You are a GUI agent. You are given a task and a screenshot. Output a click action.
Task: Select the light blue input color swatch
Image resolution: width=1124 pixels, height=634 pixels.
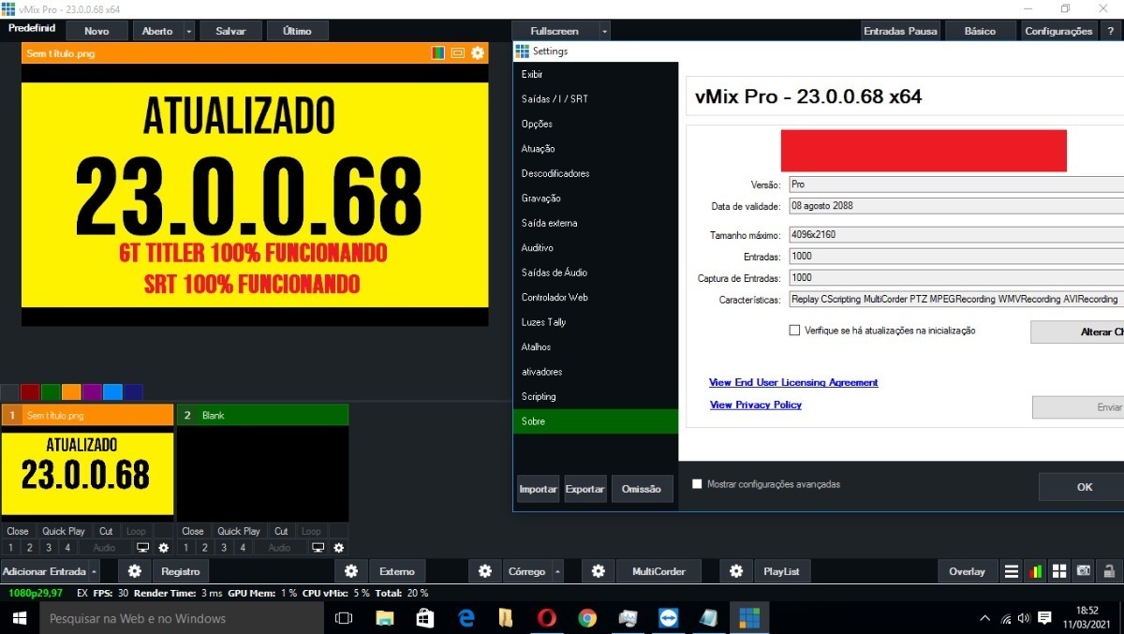(112, 392)
